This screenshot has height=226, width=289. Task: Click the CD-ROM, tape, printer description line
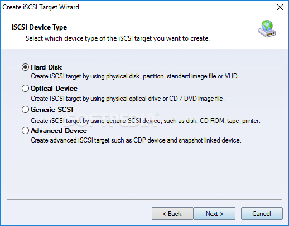146,121
